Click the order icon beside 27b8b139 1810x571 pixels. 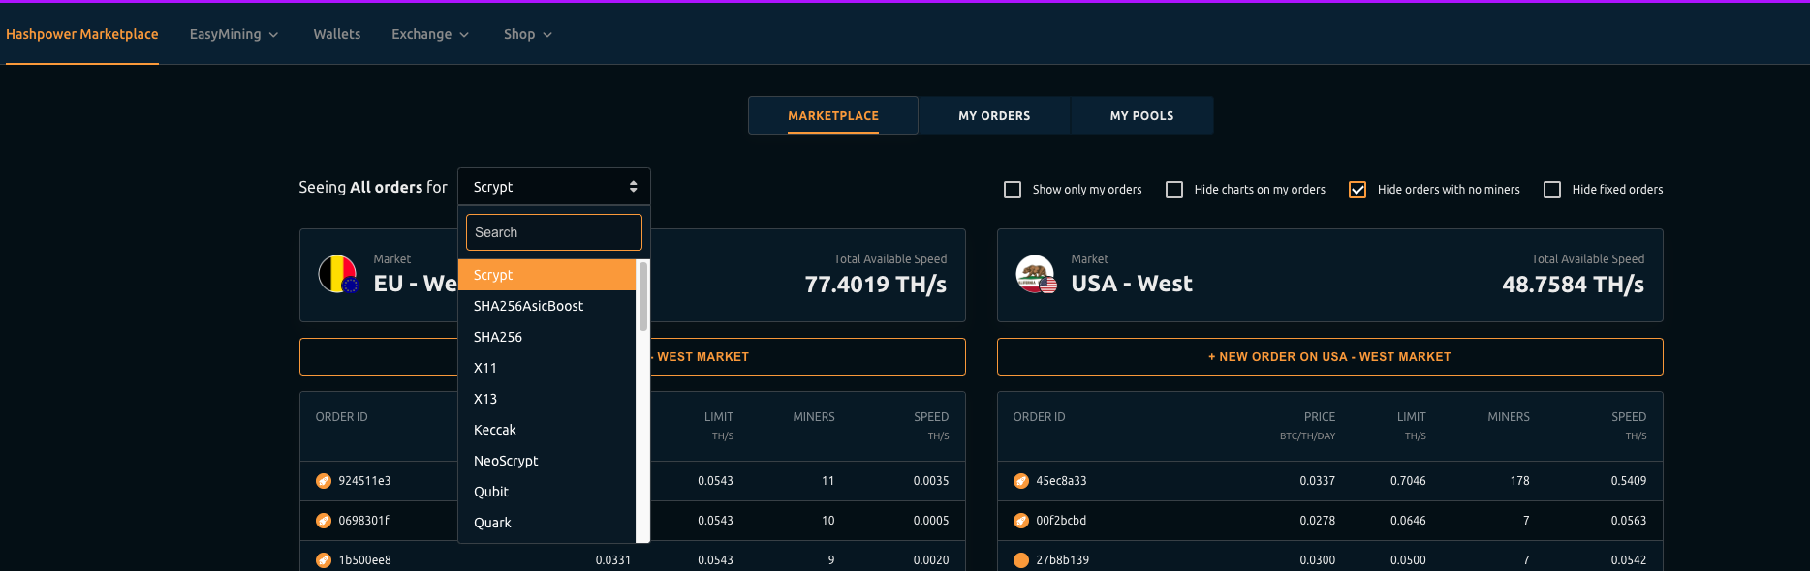click(1021, 560)
